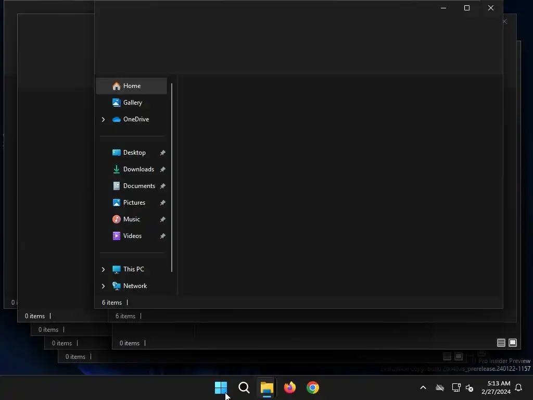Launch Google Chrome from the taskbar
This screenshot has width=533, height=400.
point(313,387)
